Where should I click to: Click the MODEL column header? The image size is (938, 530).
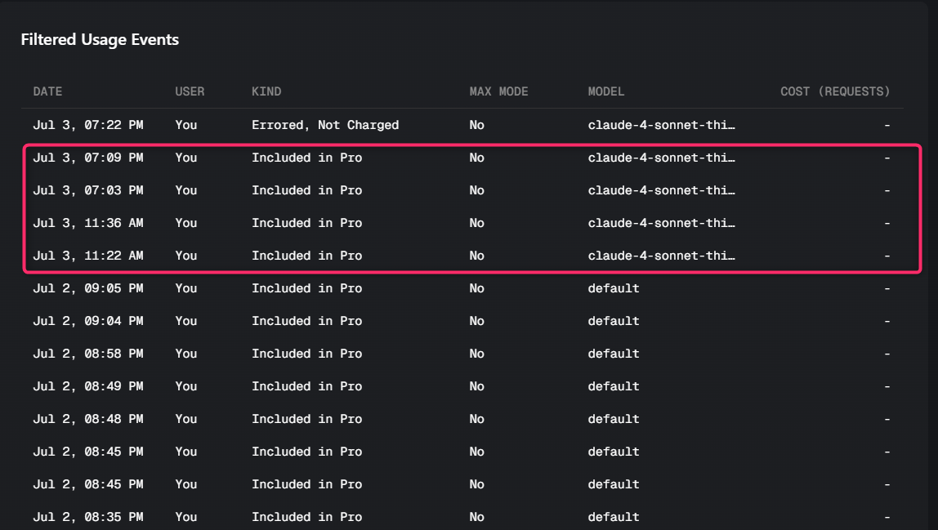click(x=606, y=91)
